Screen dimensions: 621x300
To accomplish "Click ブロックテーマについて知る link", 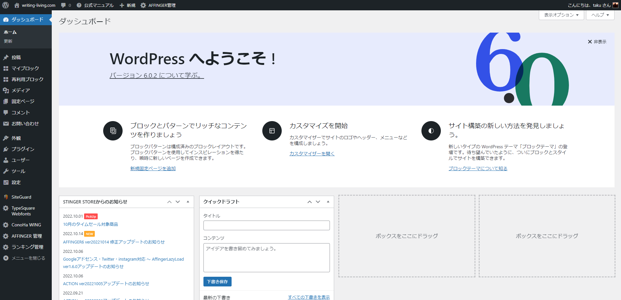I will [x=478, y=169].
